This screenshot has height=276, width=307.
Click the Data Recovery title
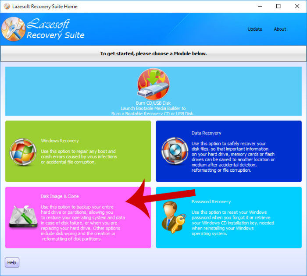[207, 133]
